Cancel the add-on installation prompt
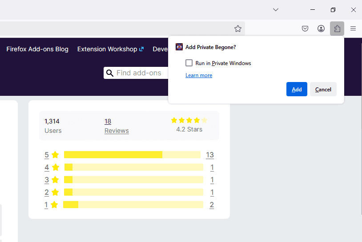This screenshot has height=242, width=362. (x=323, y=90)
